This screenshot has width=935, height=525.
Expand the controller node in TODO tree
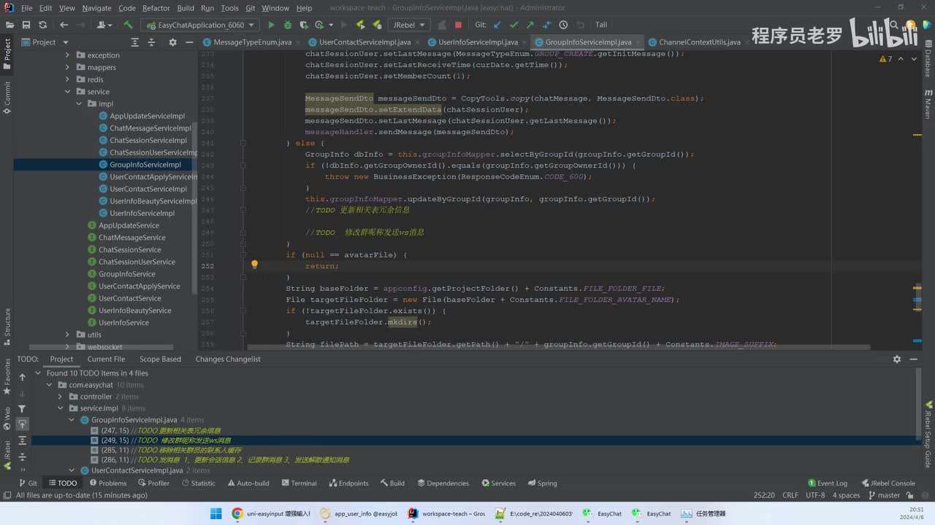pyautogui.click(x=61, y=397)
